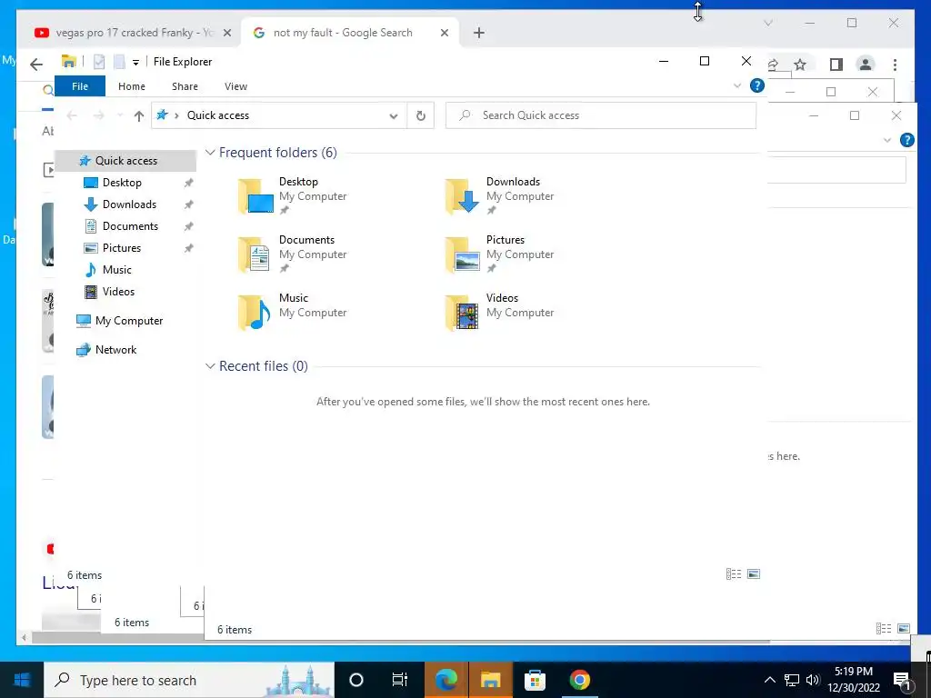Select Music in the navigation pane
This screenshot has width=931, height=698.
[116, 270]
